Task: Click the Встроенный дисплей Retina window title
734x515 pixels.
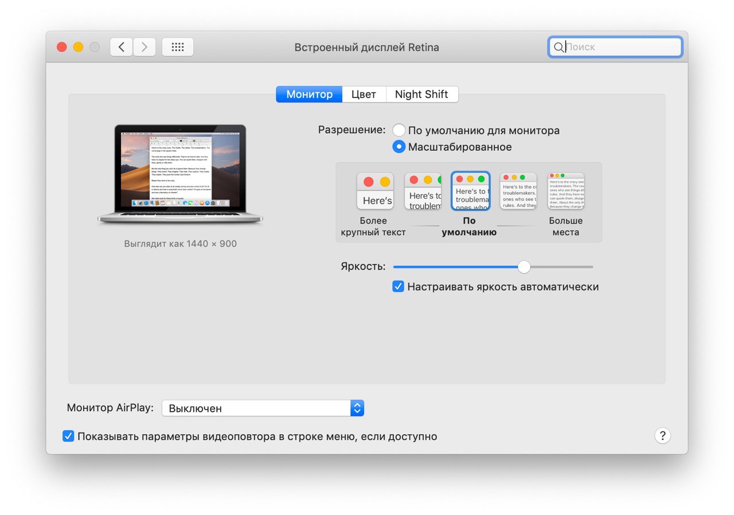Action: click(366, 47)
